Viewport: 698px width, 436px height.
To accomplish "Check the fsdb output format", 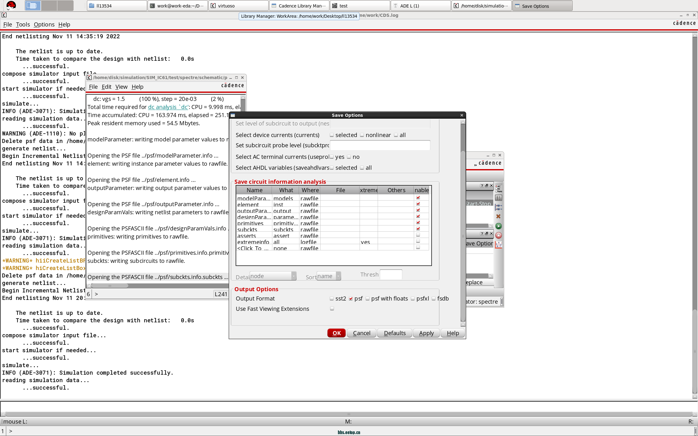I will [x=433, y=299].
